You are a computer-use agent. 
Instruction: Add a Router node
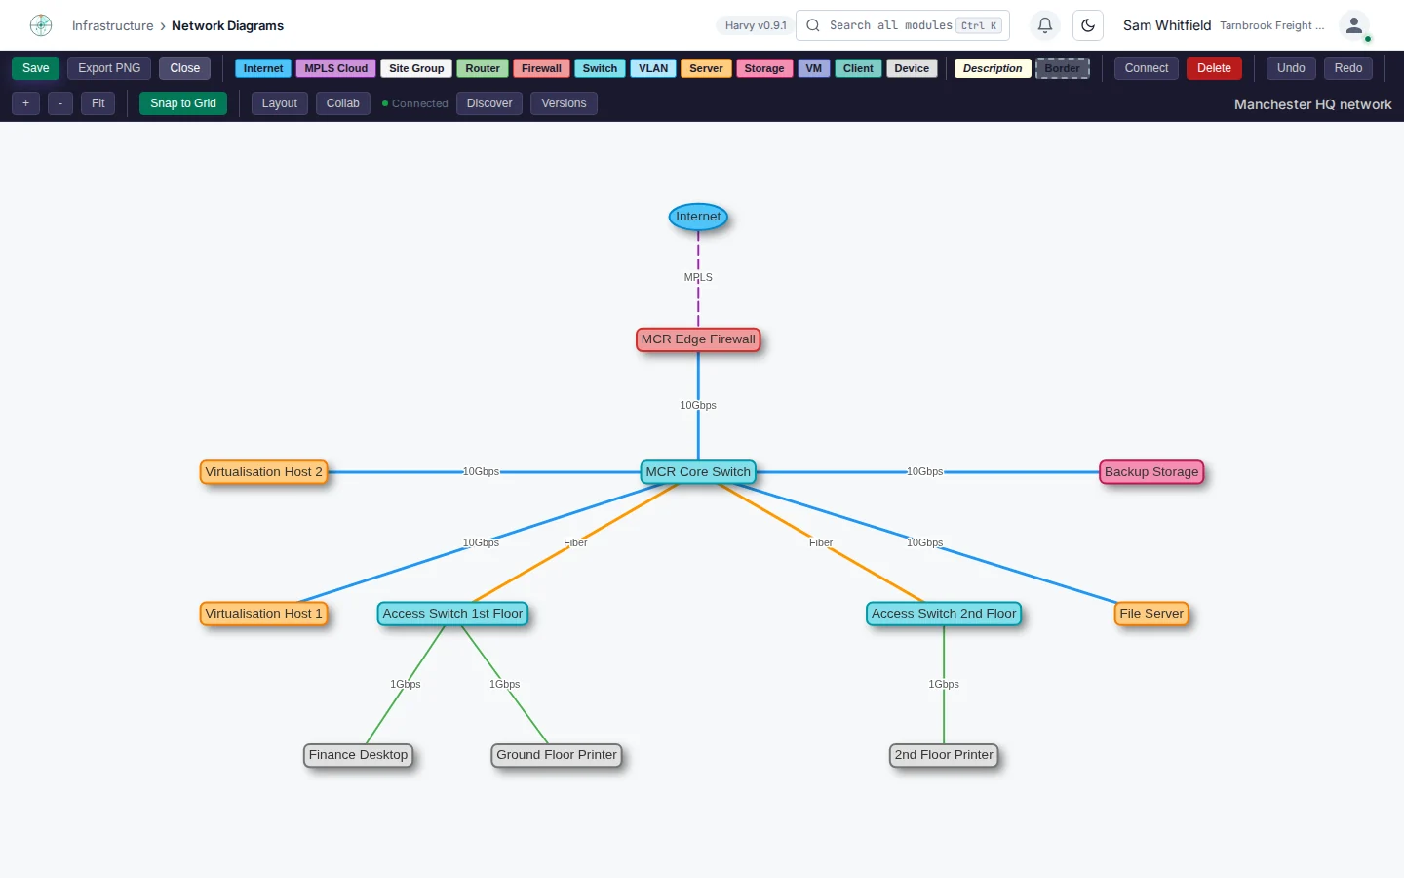(x=483, y=68)
